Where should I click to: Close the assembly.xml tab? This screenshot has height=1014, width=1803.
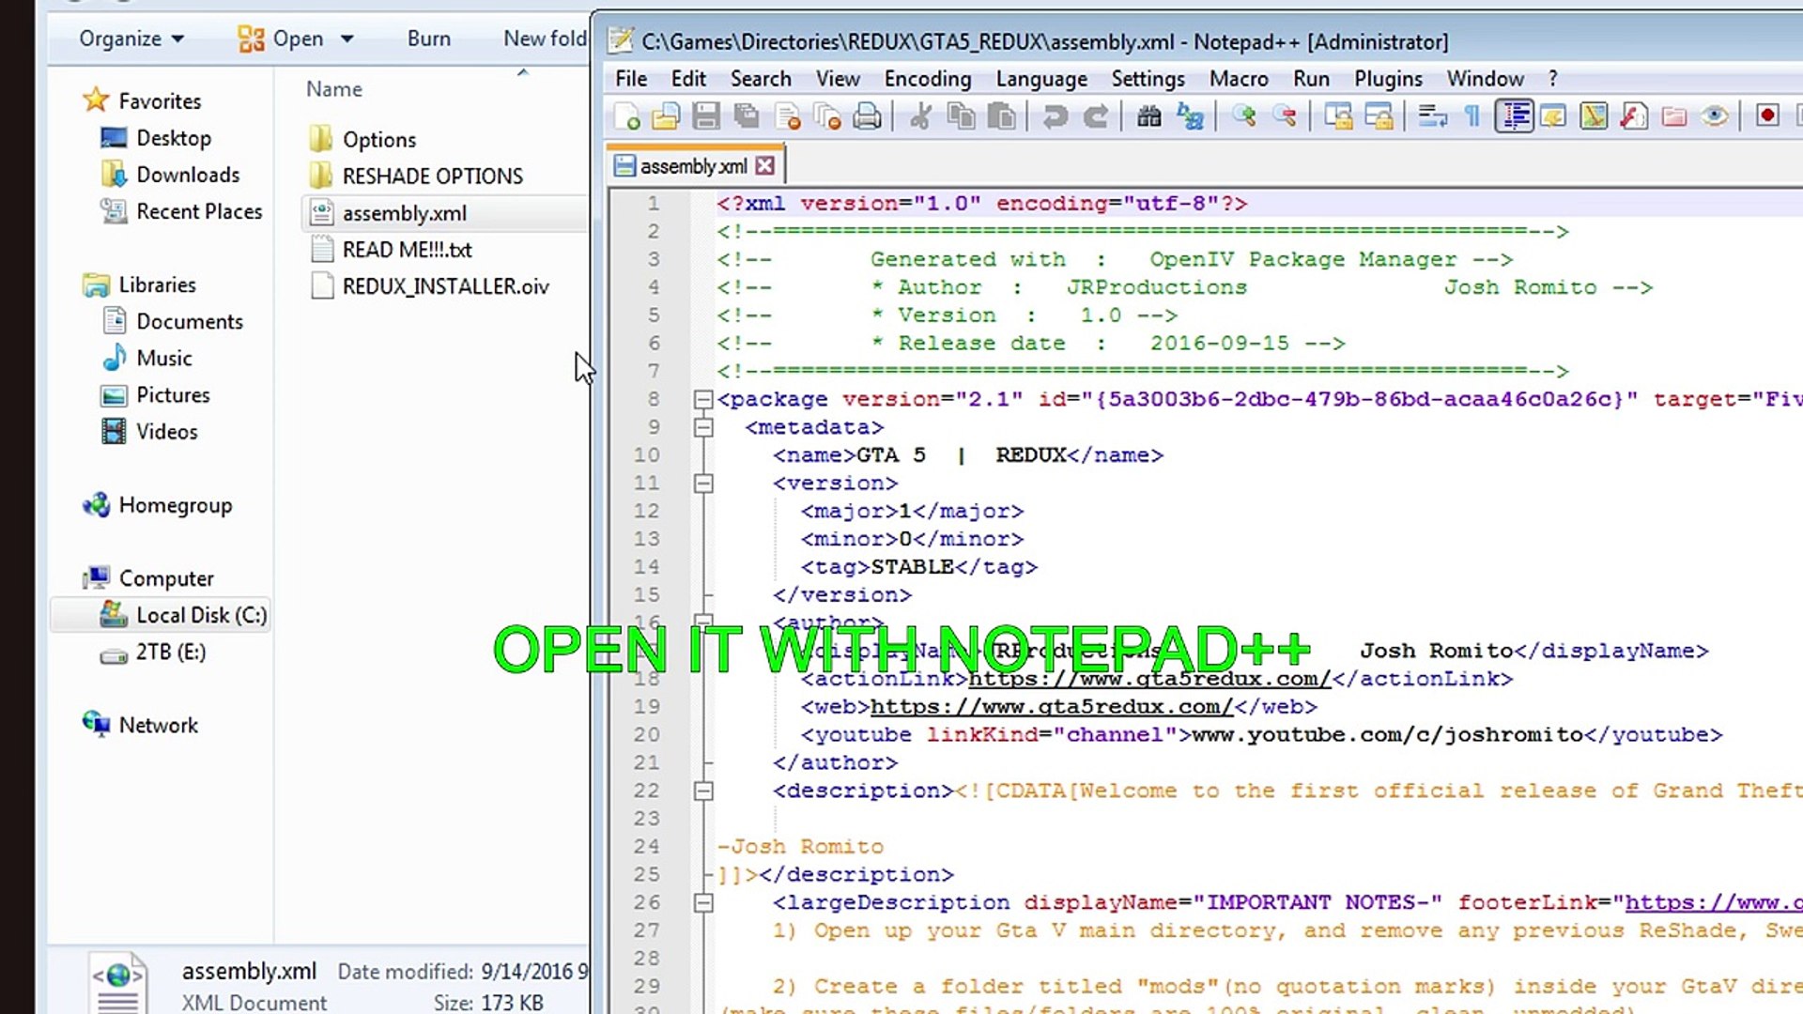tap(765, 166)
